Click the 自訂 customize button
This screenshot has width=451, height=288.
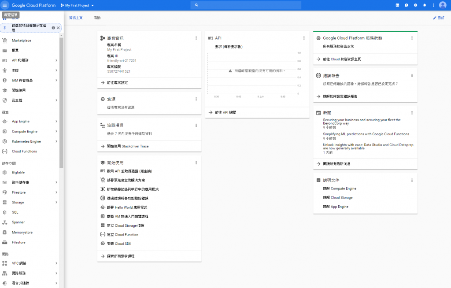pos(439,18)
